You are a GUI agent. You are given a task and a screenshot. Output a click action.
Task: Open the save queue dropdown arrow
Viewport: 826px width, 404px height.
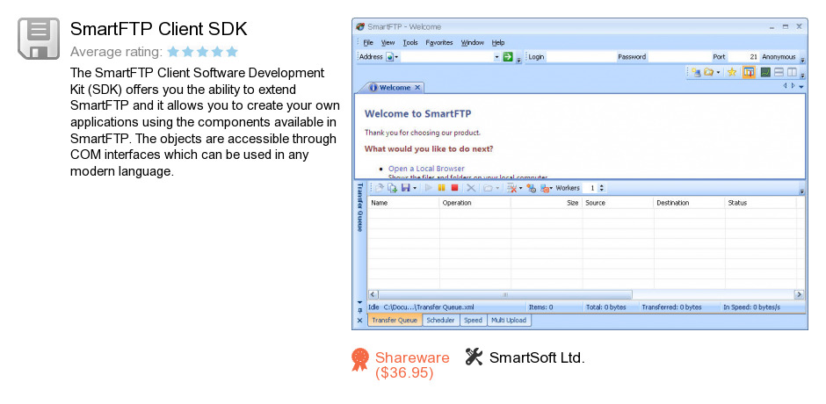pos(415,188)
